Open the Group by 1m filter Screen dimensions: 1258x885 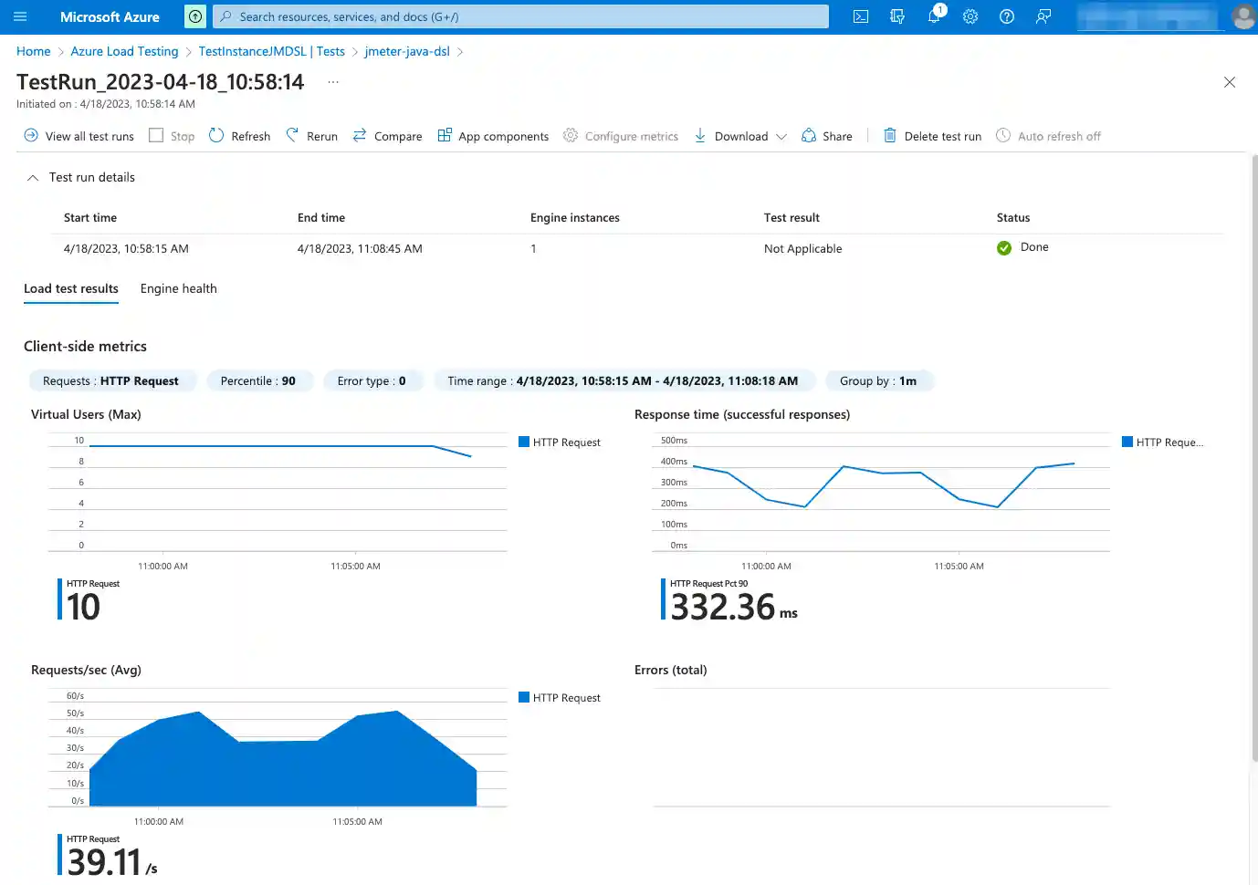(878, 380)
